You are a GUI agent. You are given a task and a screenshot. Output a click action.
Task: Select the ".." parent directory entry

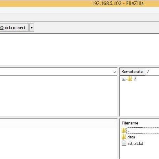point(143,130)
